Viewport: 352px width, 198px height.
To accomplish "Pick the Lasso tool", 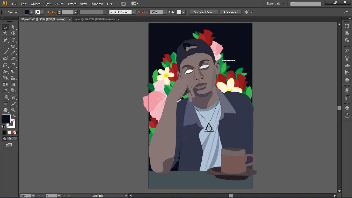I will click(x=13, y=34).
